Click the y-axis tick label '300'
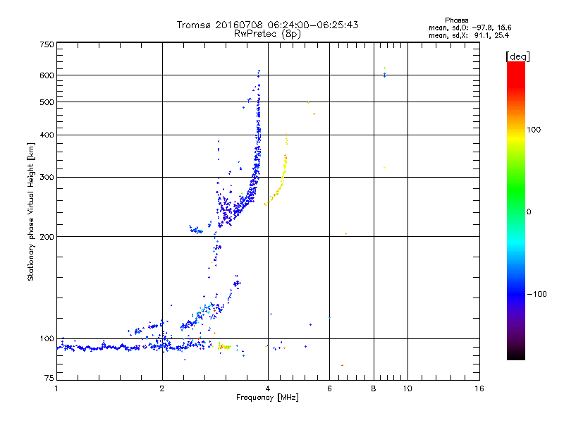This screenshot has width=564, height=423. tap(47, 178)
